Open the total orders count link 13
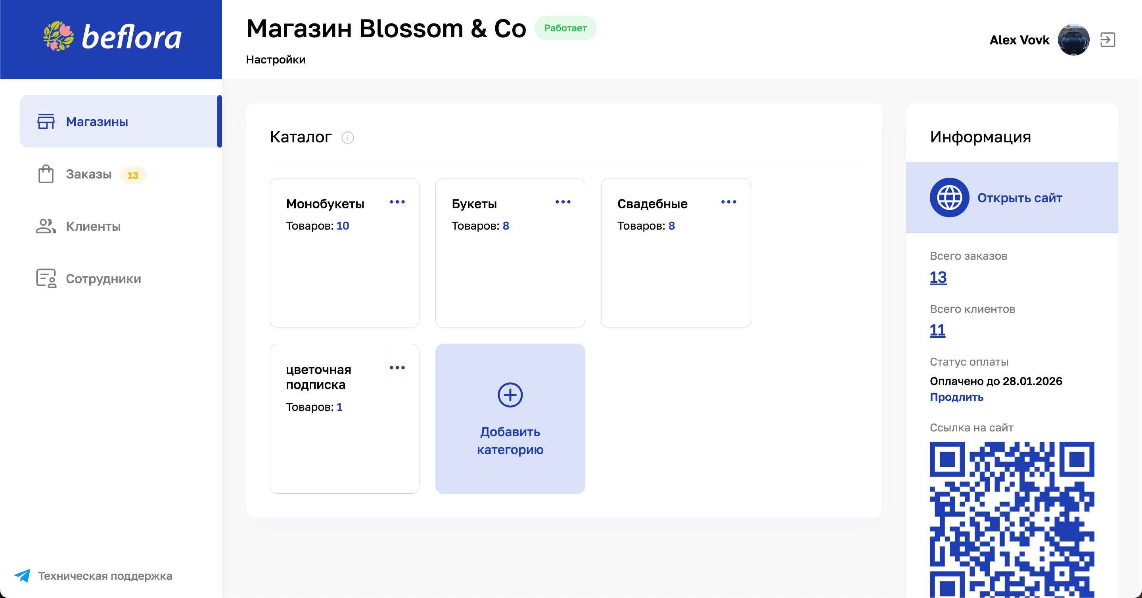This screenshot has width=1142, height=598. [x=938, y=278]
